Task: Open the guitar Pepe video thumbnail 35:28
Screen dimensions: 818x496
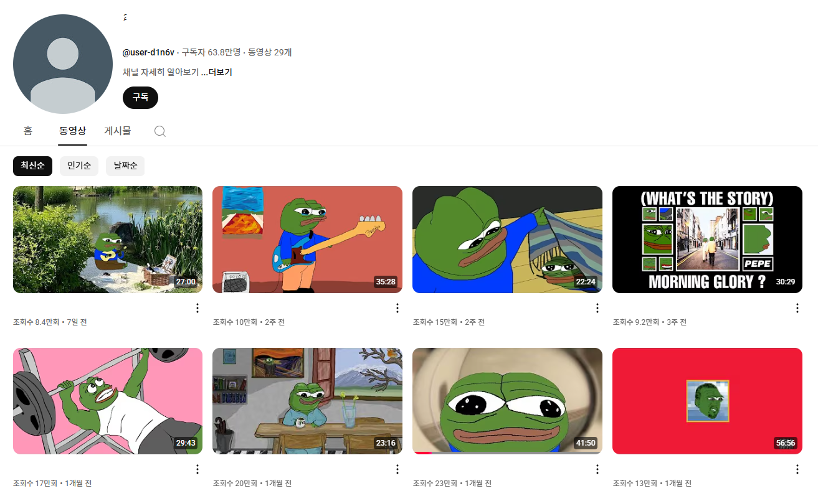Action: click(x=308, y=240)
